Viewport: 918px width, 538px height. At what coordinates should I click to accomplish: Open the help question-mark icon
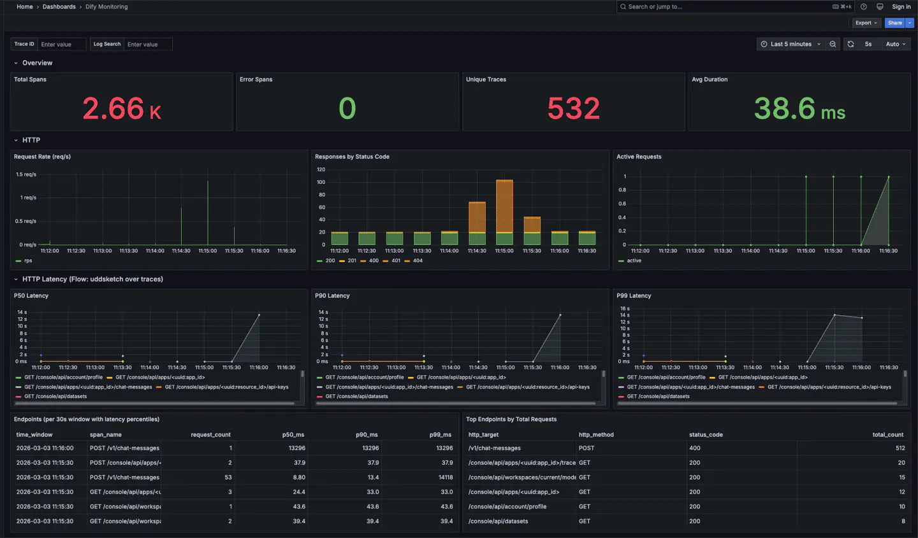tap(864, 7)
